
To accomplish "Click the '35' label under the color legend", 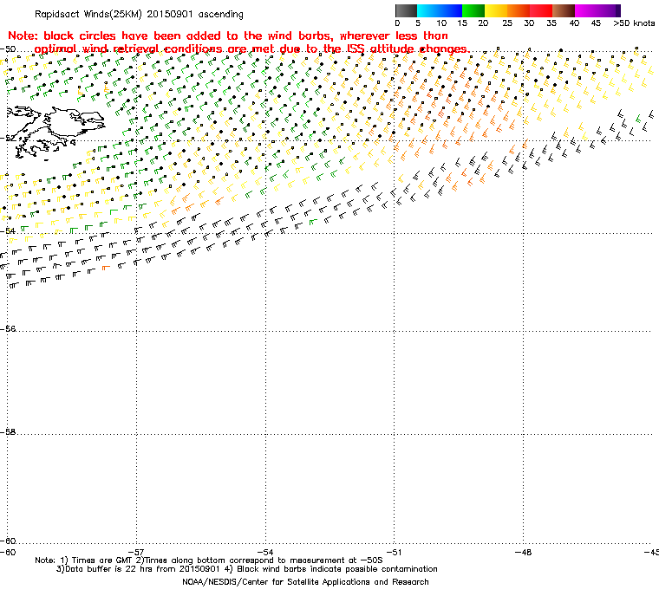I will click(551, 23).
